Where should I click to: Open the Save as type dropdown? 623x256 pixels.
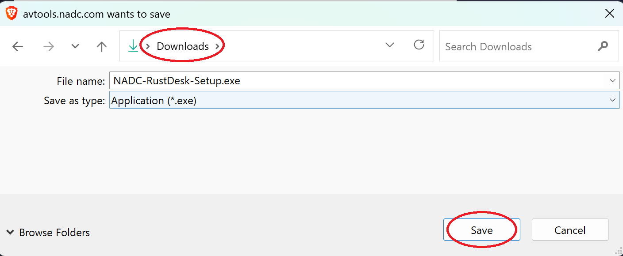613,100
